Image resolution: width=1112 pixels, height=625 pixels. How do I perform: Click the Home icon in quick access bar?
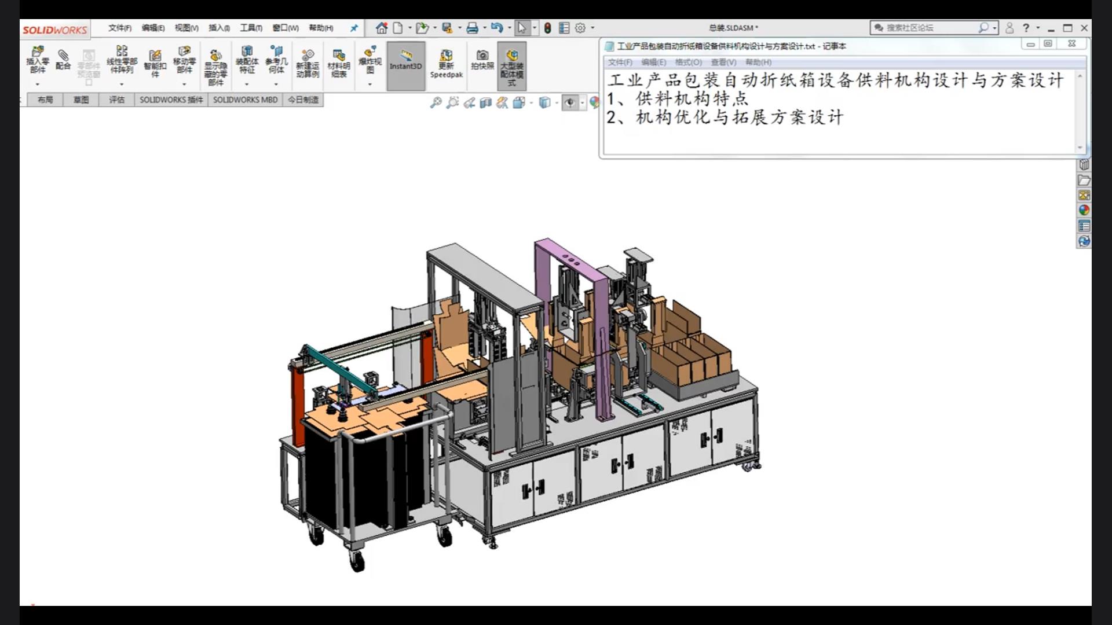coord(381,28)
